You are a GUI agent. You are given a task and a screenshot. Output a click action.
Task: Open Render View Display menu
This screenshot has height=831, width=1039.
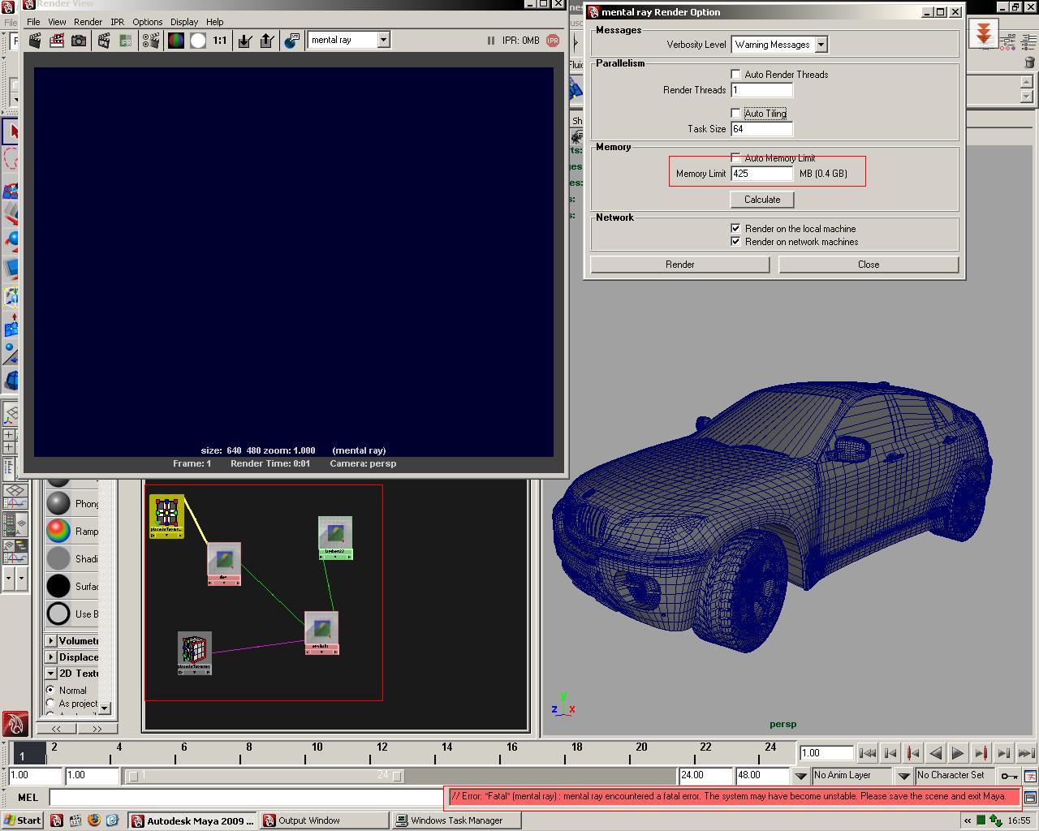point(184,22)
